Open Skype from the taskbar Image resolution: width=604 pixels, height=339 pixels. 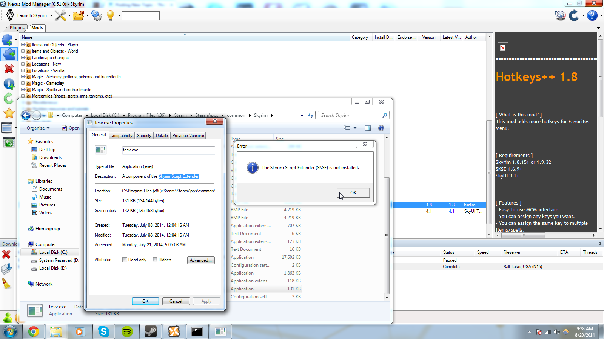coord(104,331)
